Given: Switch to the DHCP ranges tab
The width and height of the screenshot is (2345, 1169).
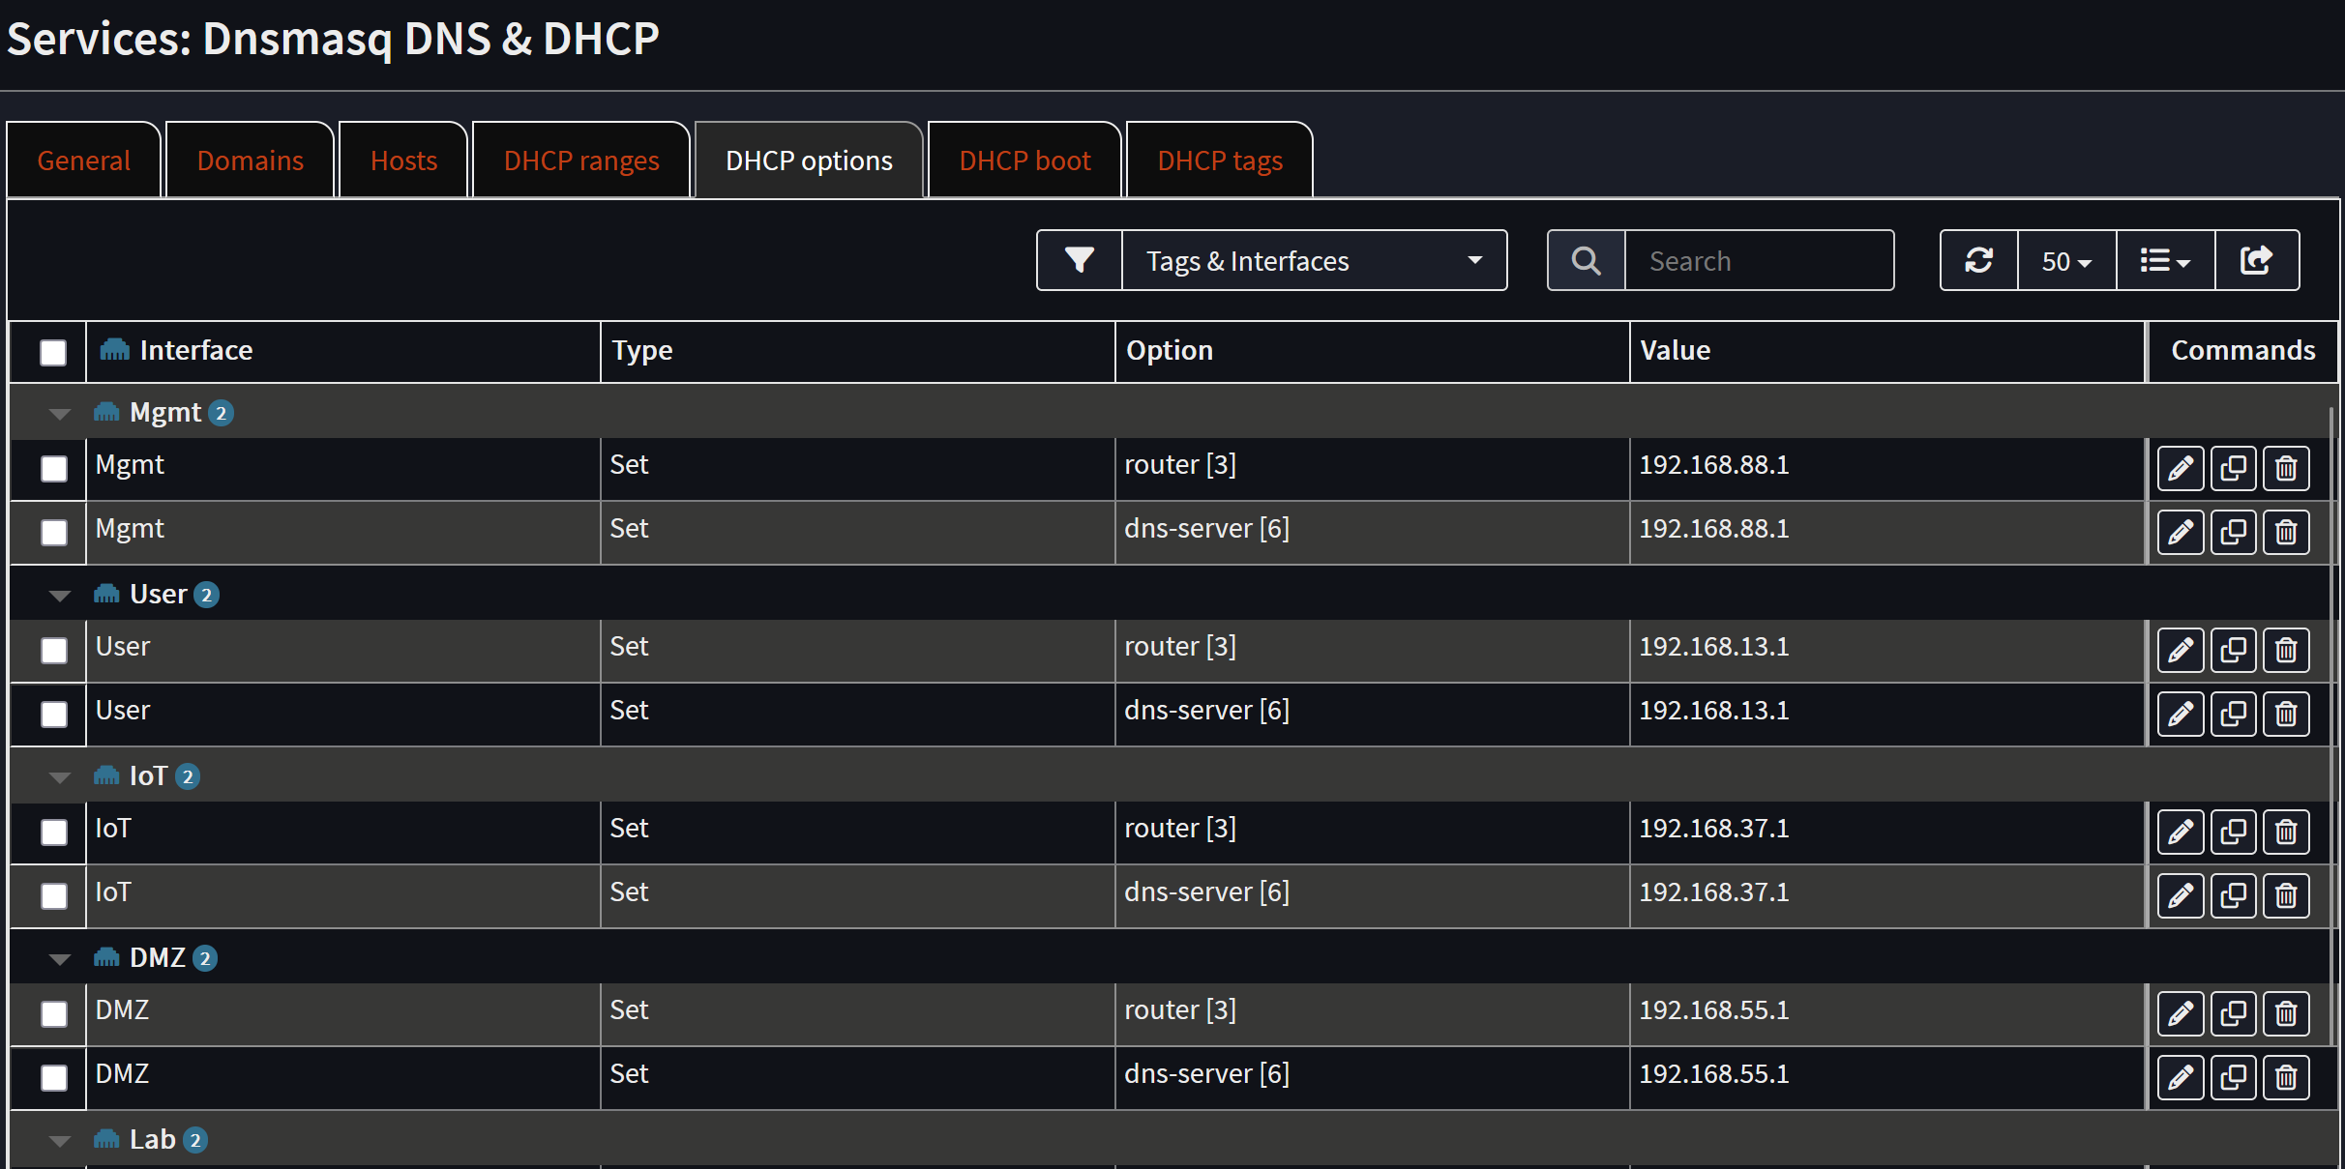Looking at the screenshot, I should tap(580, 161).
